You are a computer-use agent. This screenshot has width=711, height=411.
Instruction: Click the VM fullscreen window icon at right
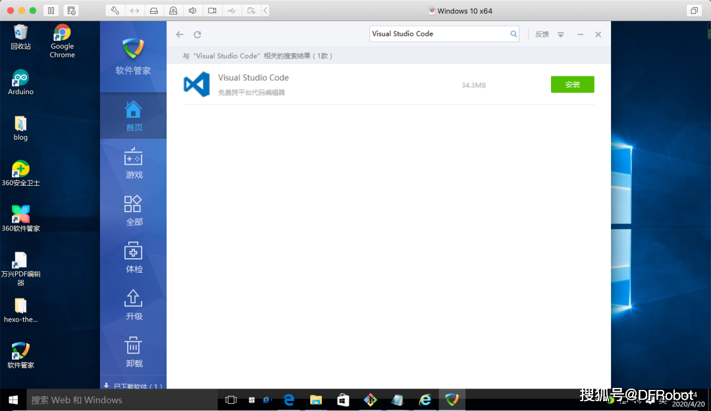[695, 11]
